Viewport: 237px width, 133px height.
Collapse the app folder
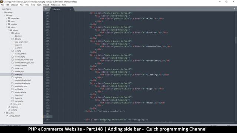click(x=5, y=16)
